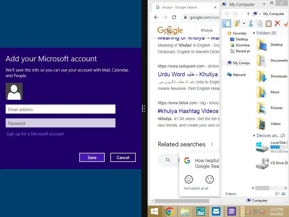Click Sign up for a Microsoft account link

(x=35, y=134)
